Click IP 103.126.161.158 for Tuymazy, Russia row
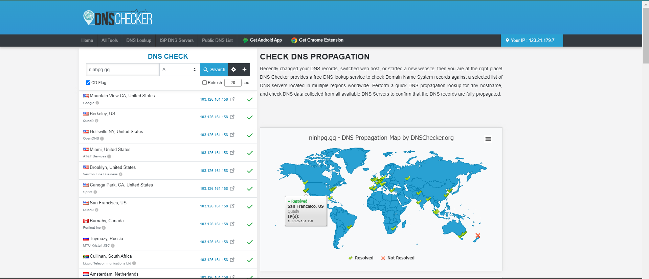 [214, 242]
